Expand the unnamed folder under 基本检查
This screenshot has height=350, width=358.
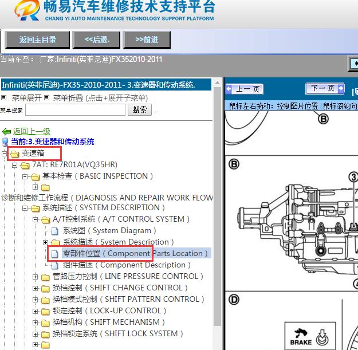[35, 187]
